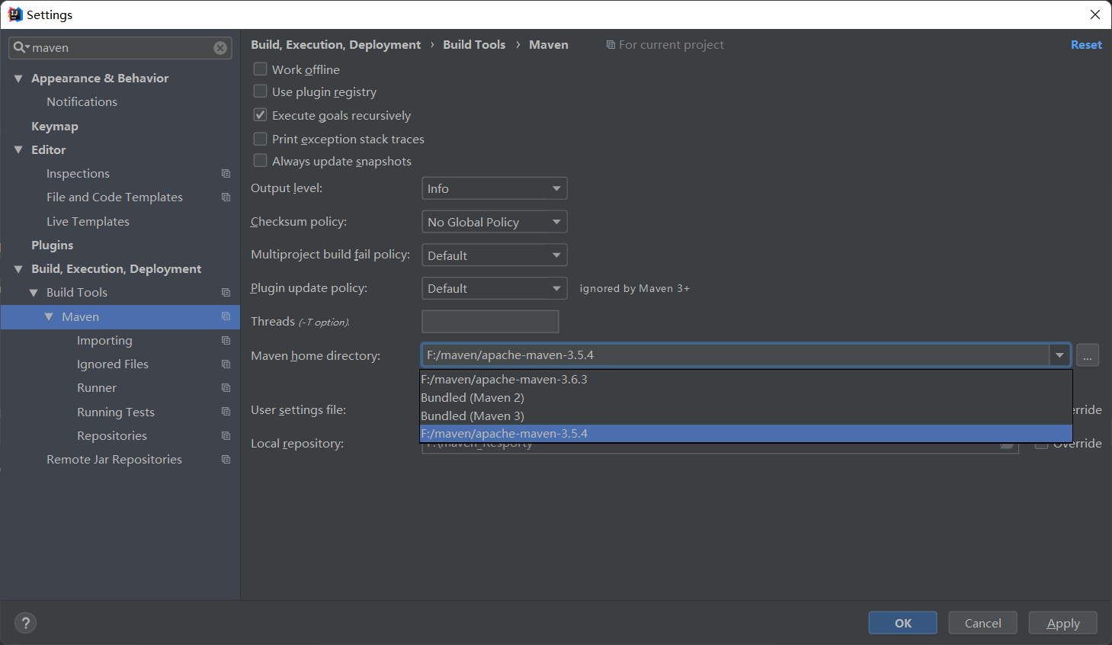Click the Threads input field
The image size is (1112, 645).
[x=490, y=322]
